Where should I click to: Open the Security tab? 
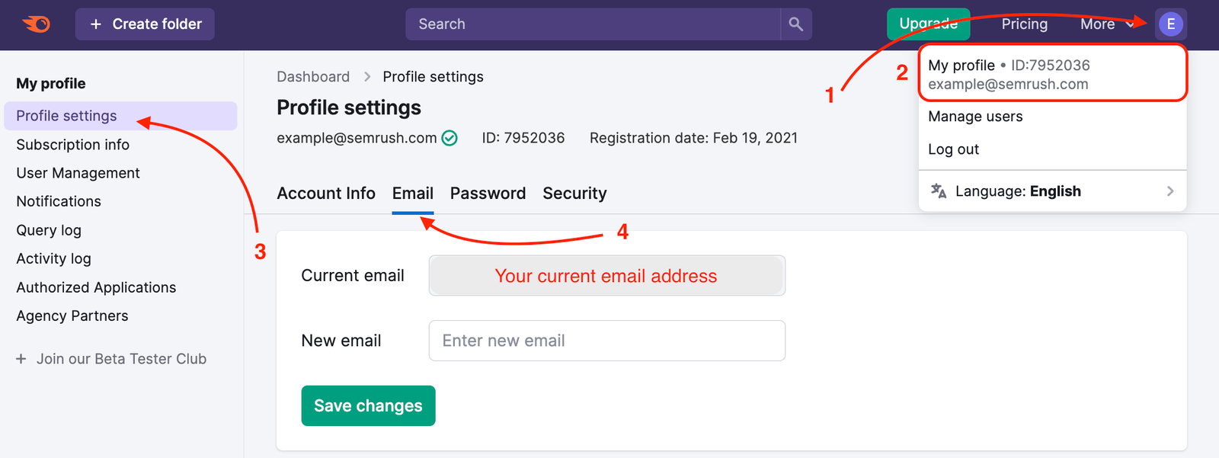coord(574,193)
